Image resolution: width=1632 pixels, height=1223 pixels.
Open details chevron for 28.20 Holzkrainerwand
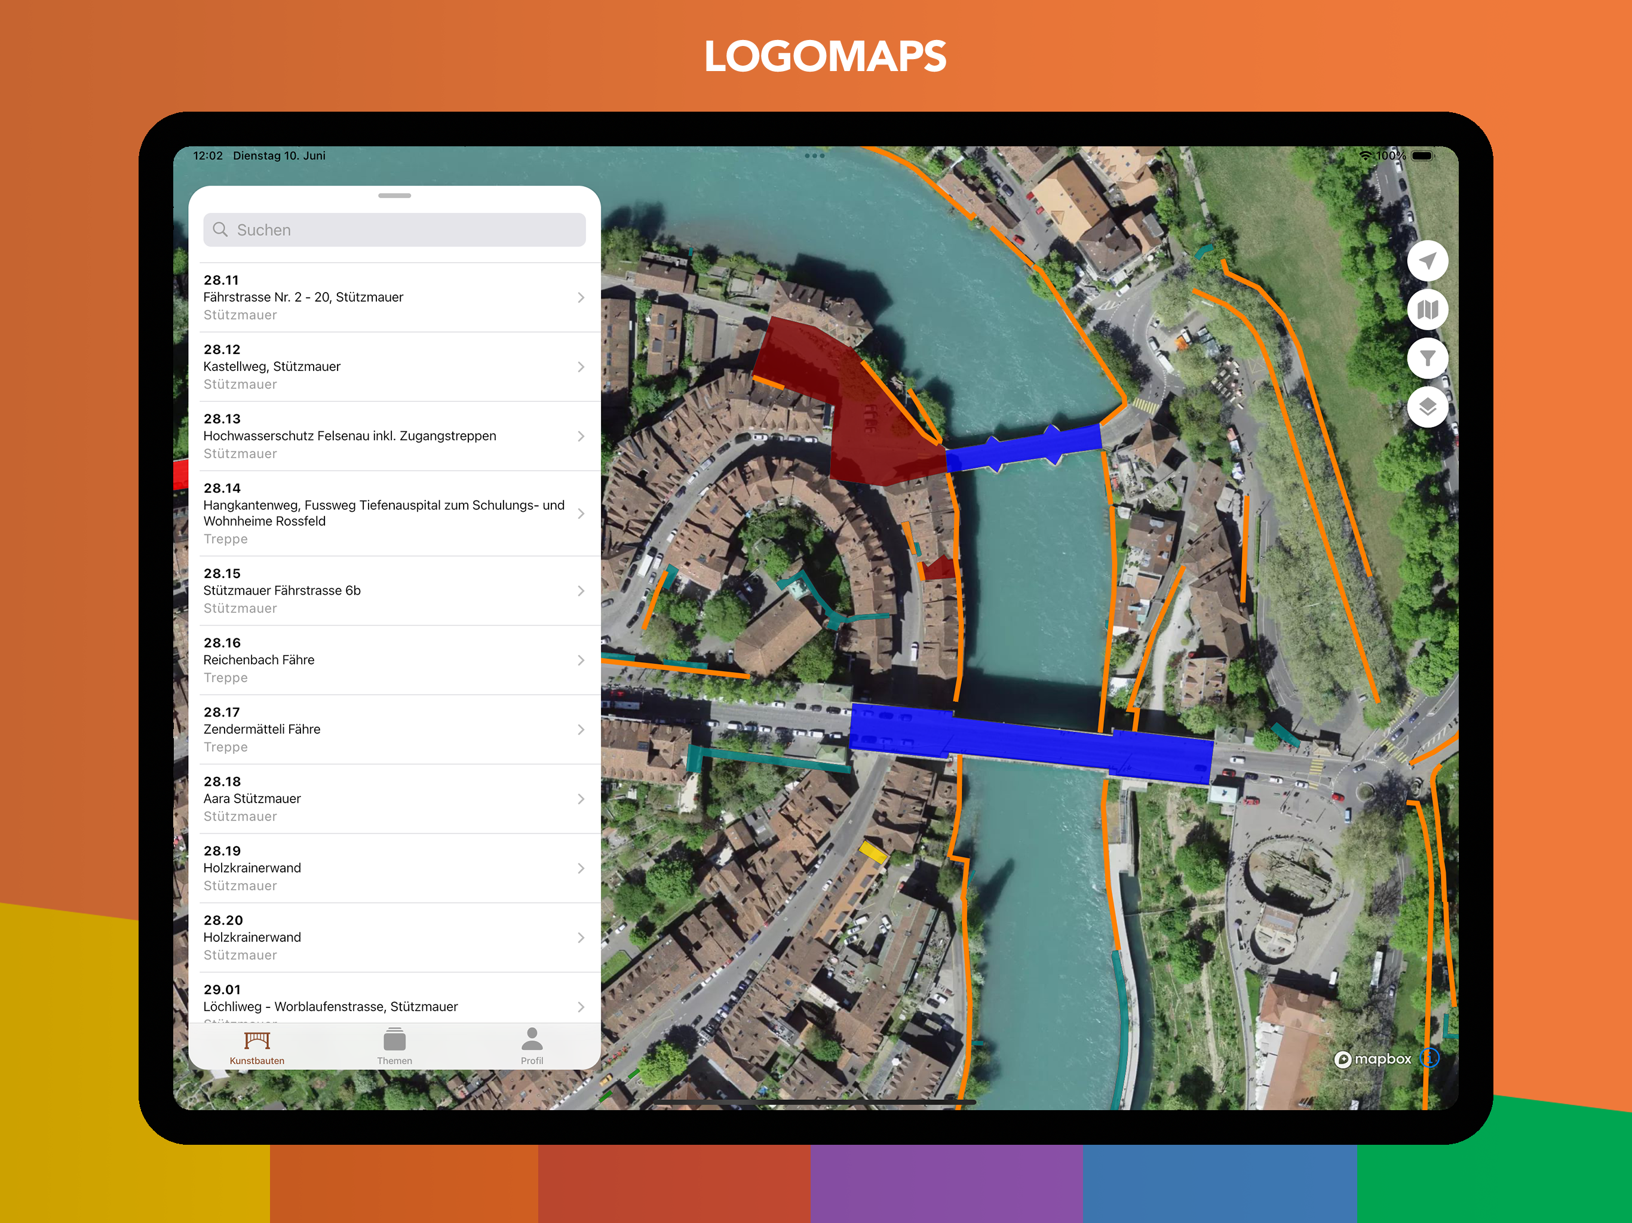pos(581,938)
